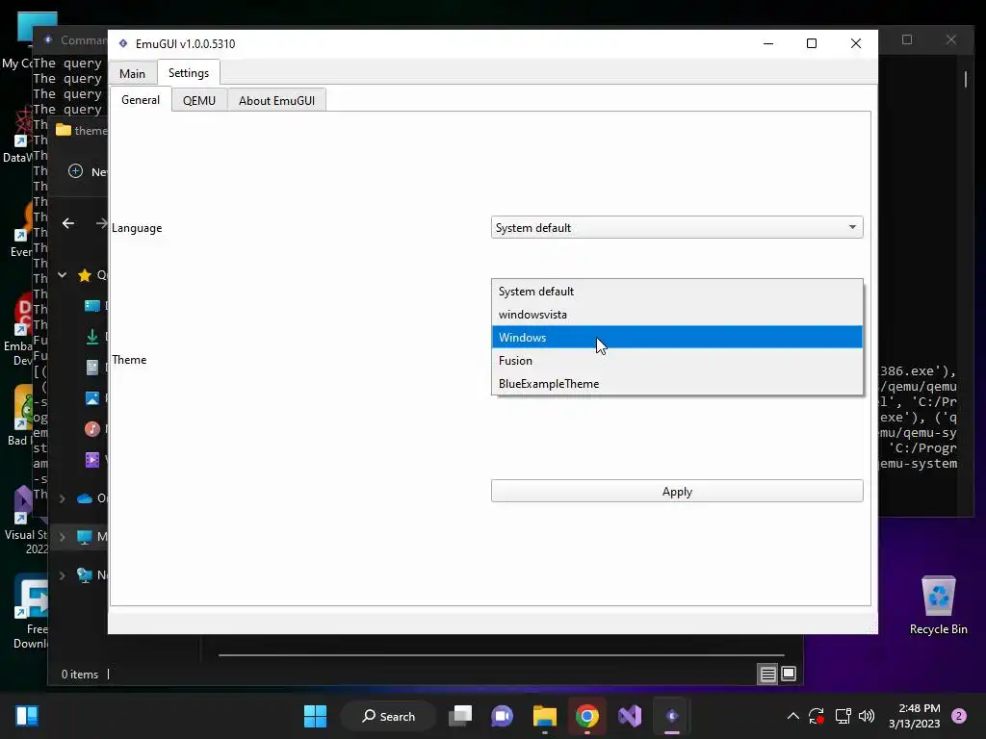Screen dimensions: 986x739
Task: Switch Explorer to details view
Action: [x=767, y=675]
